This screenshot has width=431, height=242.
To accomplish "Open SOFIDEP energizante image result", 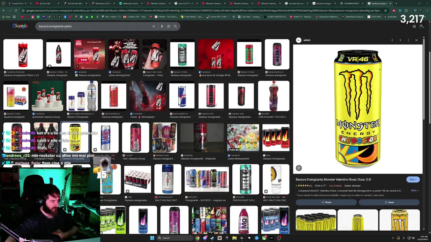I will (x=207, y=179).
